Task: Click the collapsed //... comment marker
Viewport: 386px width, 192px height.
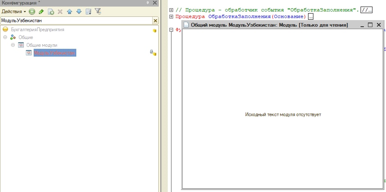Action: [366, 10]
